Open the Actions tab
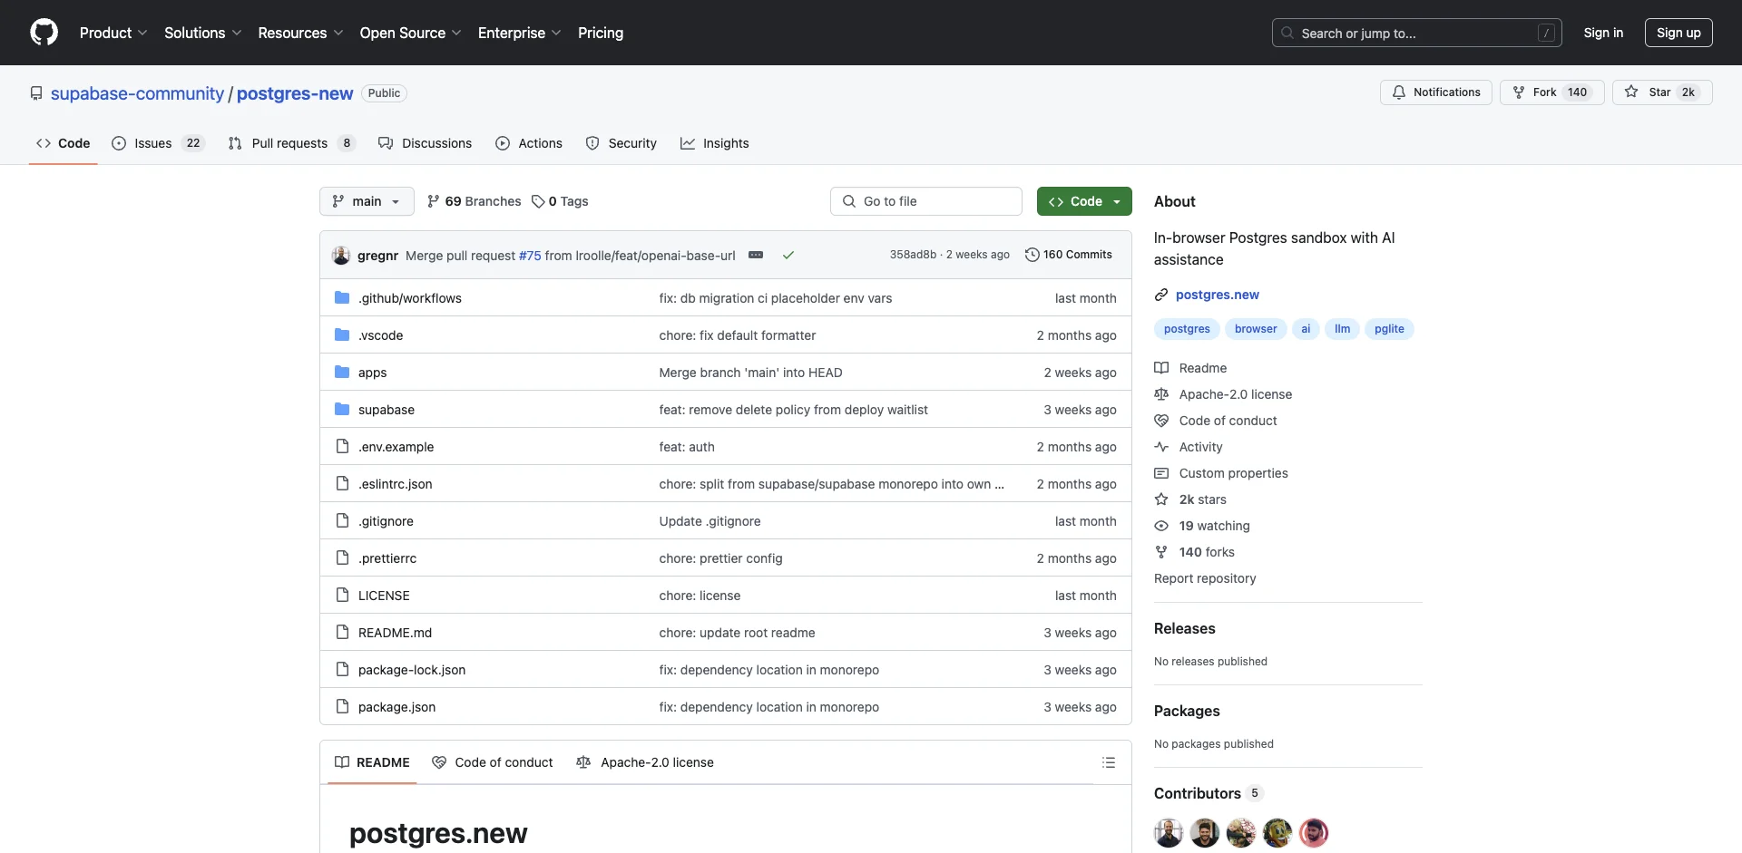Viewport: 1742px width, 853px height. 529,143
